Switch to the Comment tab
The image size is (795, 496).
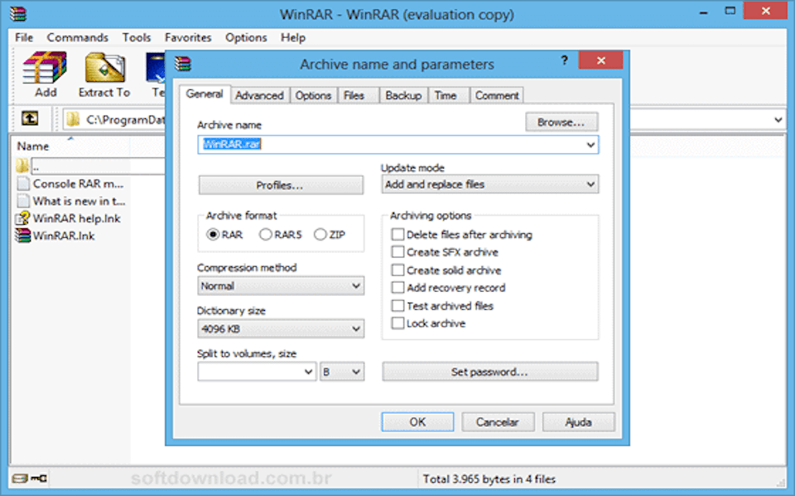pyautogui.click(x=497, y=95)
